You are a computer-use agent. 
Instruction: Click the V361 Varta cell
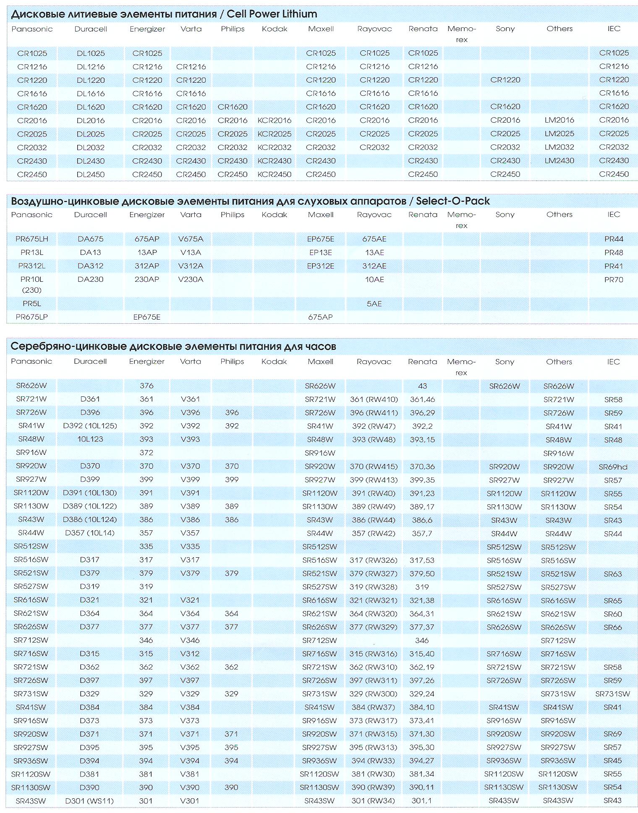point(190,399)
